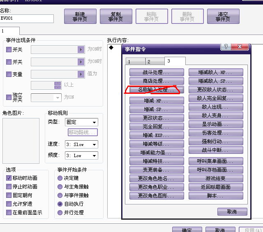Check 停止时动画 option
This screenshot has width=263, height=232.
click(9, 186)
